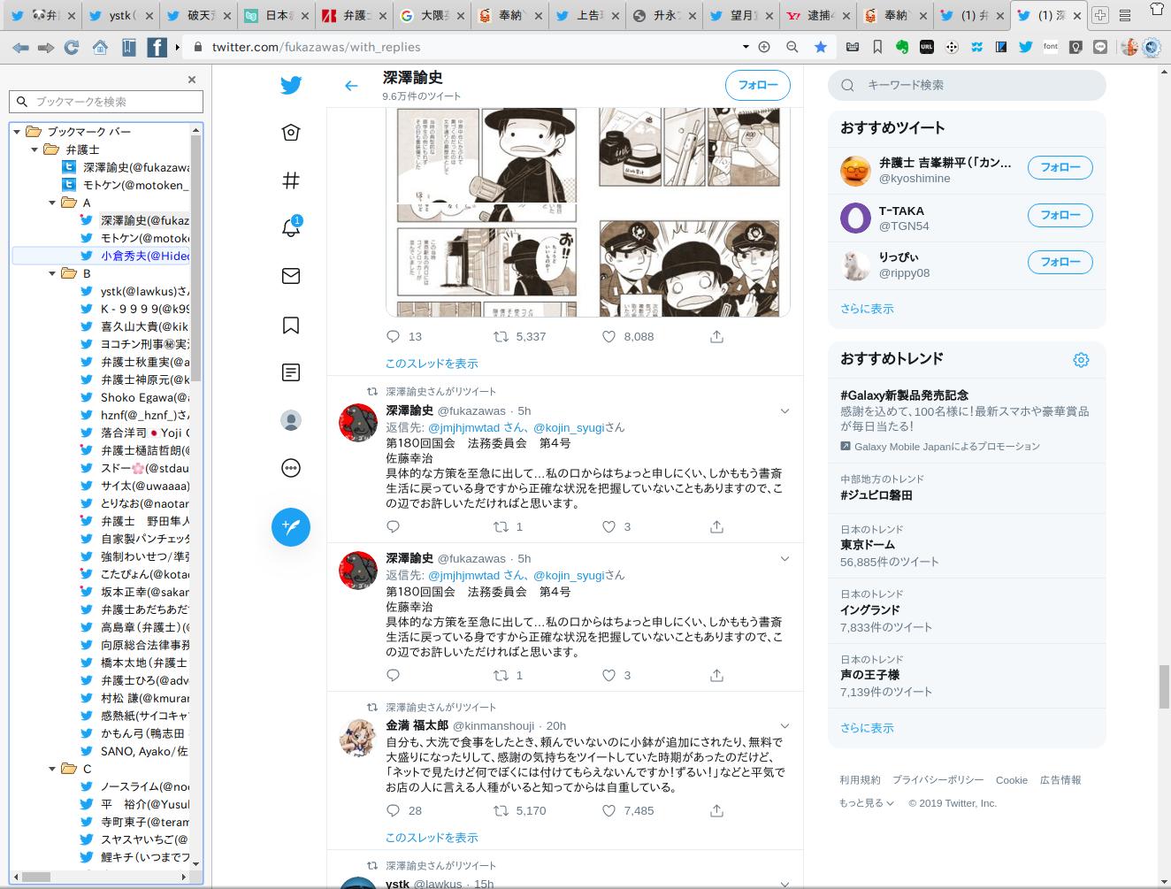
Task: Switch to the 望月 browser tab
Action: click(x=741, y=15)
